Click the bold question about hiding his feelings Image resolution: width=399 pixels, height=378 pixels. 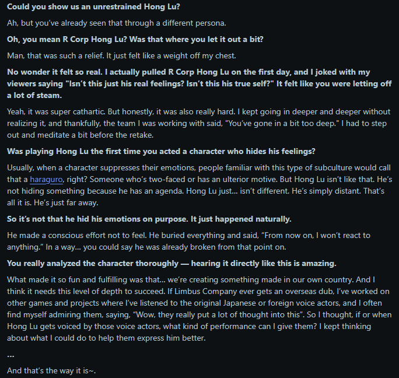pyautogui.click(x=161, y=152)
